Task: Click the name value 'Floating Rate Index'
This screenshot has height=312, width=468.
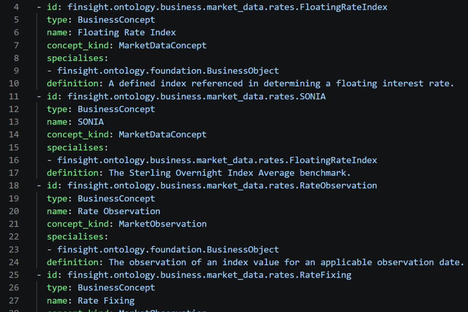Action: tap(127, 32)
